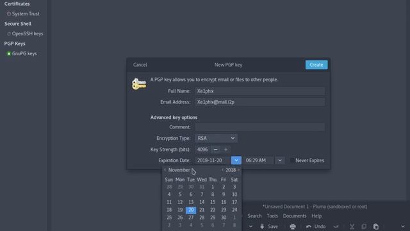410x231 pixels.
Task: Click the Create button in the New PGP key dialog
Action: click(316, 65)
